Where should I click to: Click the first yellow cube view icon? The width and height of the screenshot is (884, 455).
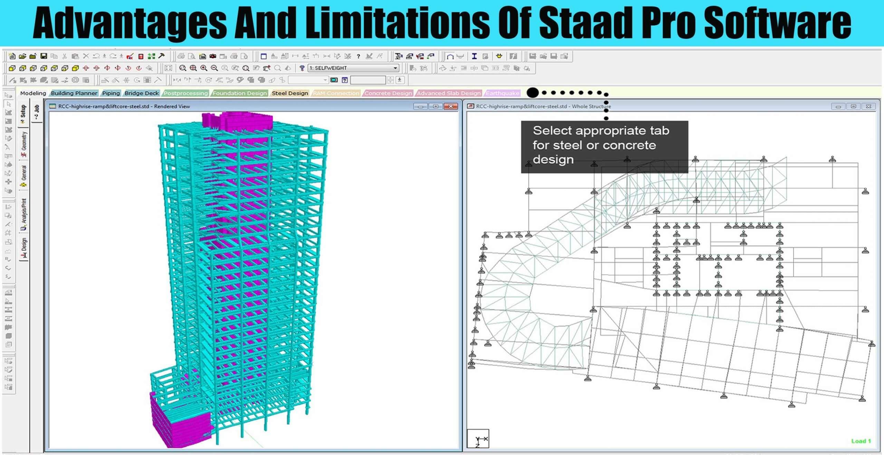[x=12, y=68]
